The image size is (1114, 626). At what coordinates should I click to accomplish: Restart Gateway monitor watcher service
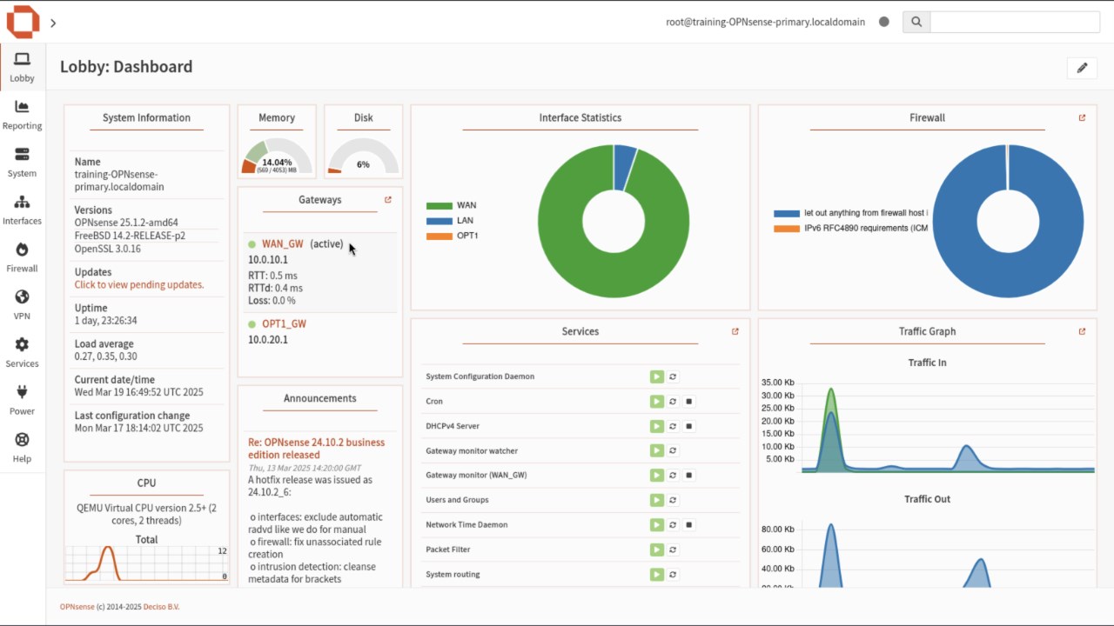click(x=673, y=450)
